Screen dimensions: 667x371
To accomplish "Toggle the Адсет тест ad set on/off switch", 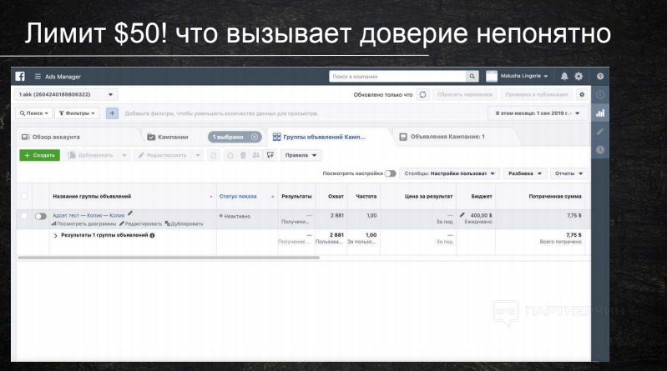I will (x=40, y=216).
